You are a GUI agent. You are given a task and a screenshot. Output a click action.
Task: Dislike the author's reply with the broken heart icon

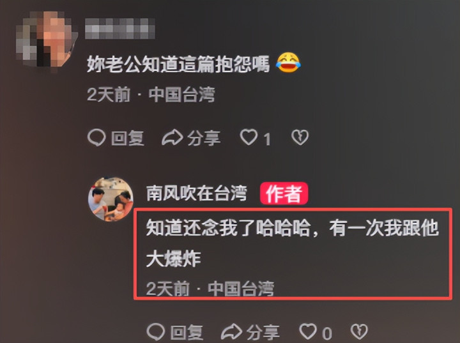click(x=359, y=332)
